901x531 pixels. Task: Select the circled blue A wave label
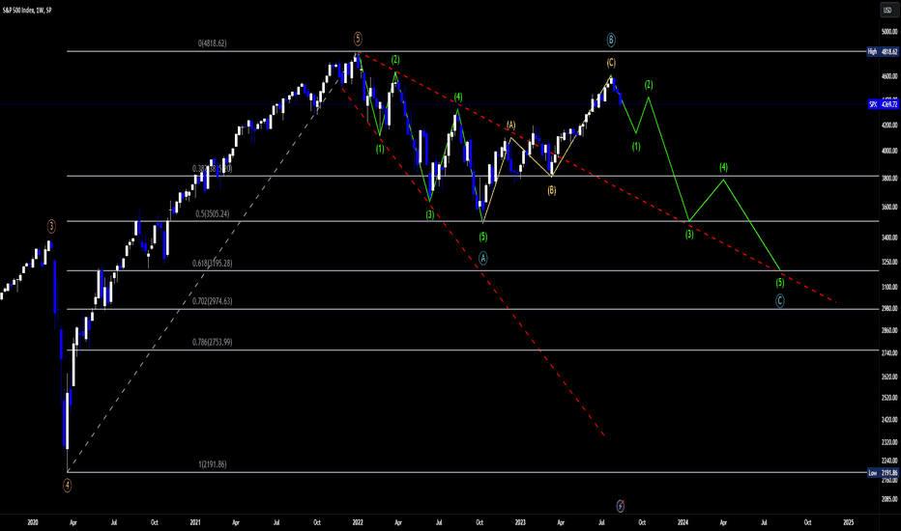point(483,258)
